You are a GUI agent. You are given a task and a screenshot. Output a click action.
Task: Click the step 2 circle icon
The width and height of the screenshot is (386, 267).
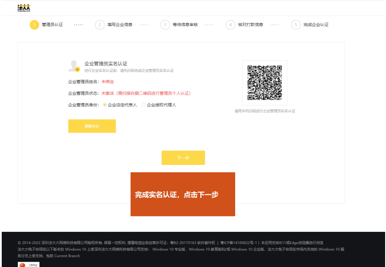pyautogui.click(x=100, y=25)
